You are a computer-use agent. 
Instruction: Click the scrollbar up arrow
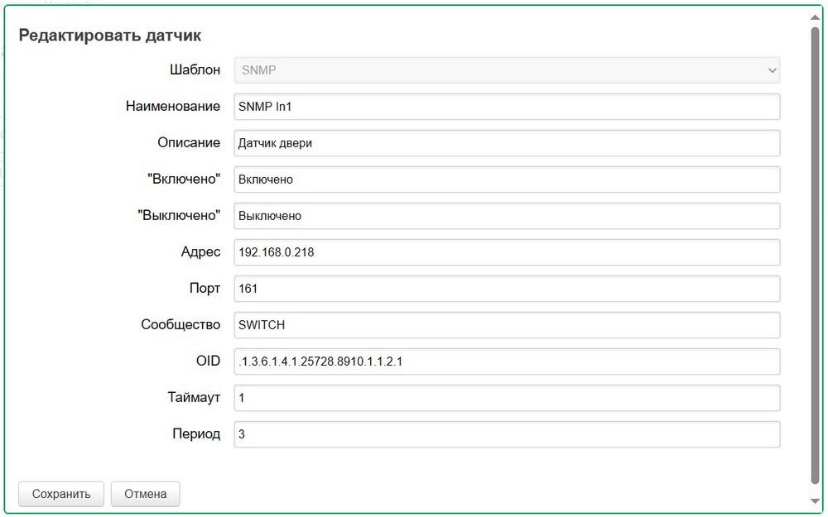(815, 14)
